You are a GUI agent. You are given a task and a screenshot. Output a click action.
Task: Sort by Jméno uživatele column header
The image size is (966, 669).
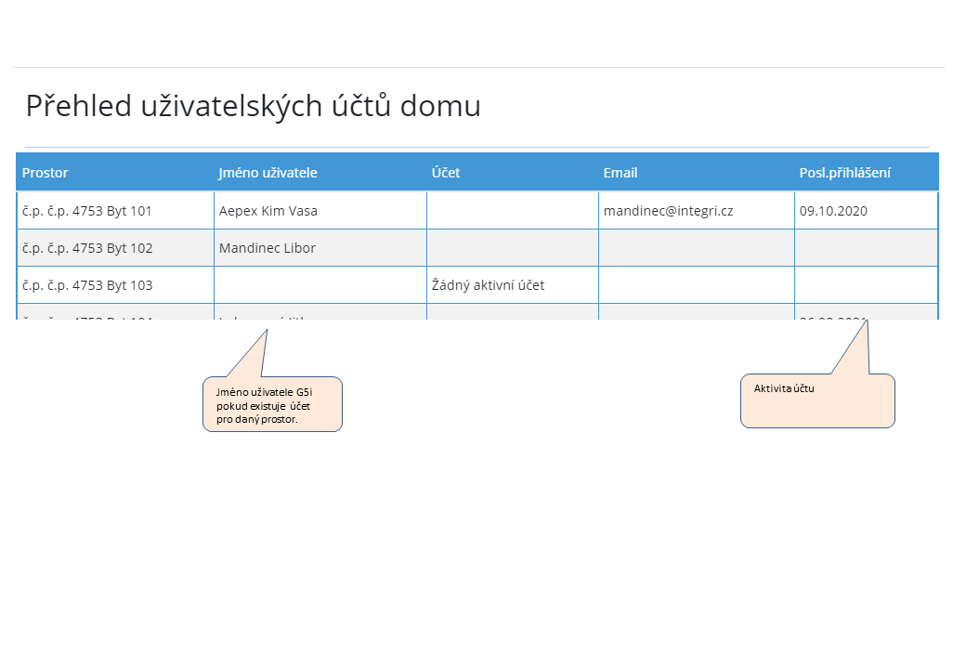tap(268, 173)
